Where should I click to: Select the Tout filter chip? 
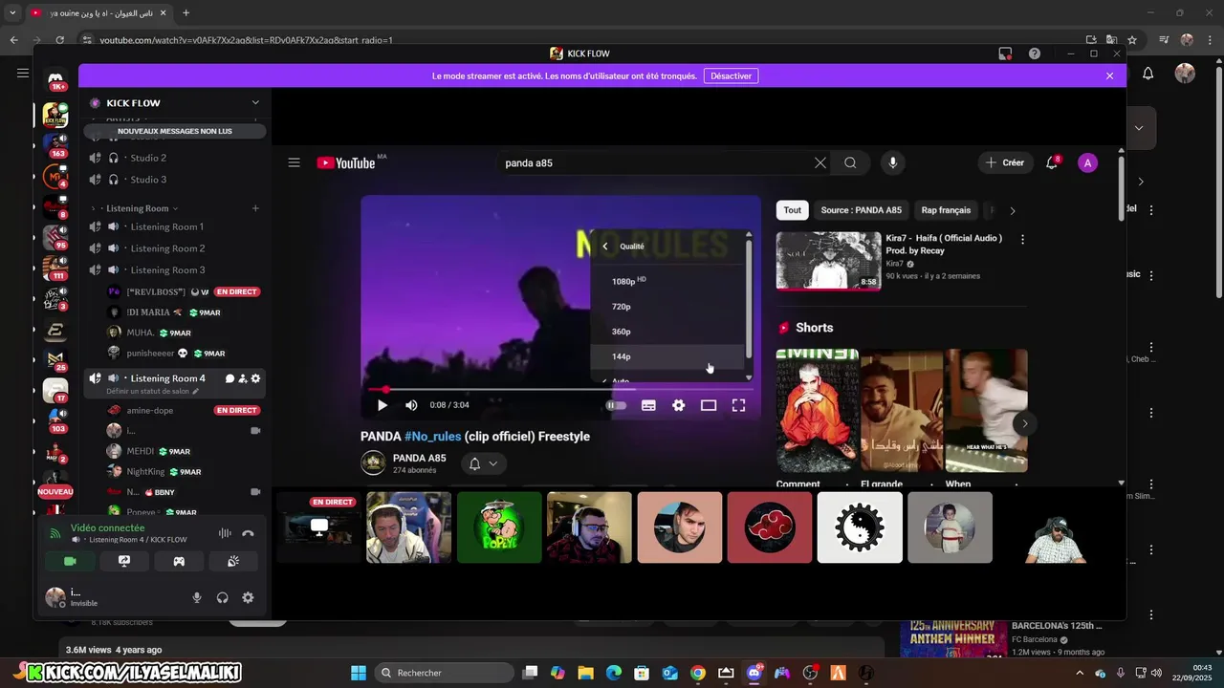(793, 210)
